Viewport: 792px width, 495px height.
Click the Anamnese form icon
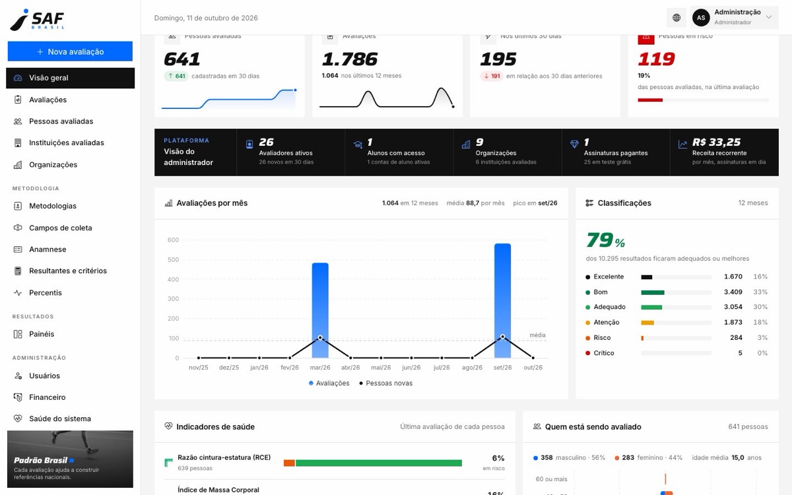[18, 249]
